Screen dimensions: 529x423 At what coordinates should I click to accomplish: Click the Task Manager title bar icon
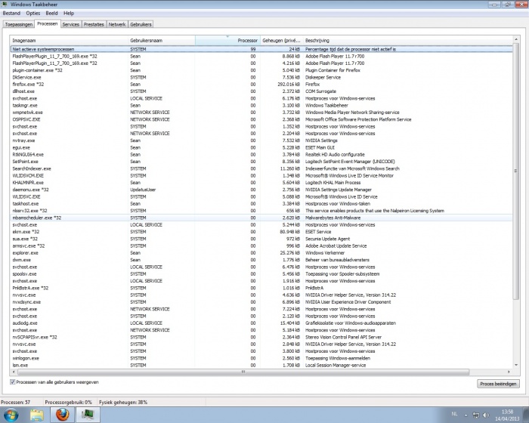pos(5,4)
